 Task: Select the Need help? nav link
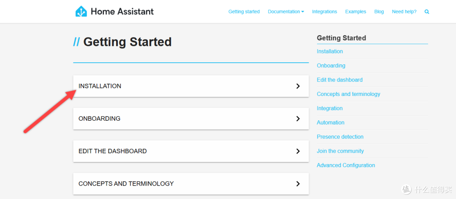[404, 12]
